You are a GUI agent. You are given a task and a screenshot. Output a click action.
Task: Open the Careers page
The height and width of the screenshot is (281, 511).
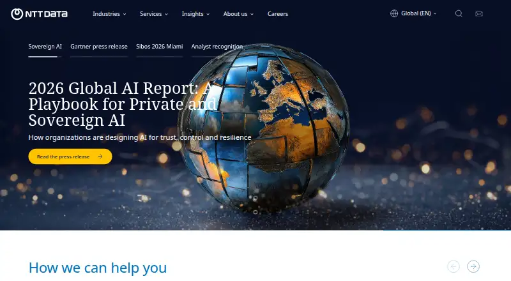(x=278, y=14)
